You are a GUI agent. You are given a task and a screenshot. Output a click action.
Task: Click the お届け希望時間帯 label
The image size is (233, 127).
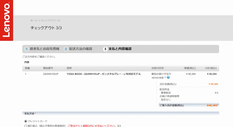[x=170, y=96]
